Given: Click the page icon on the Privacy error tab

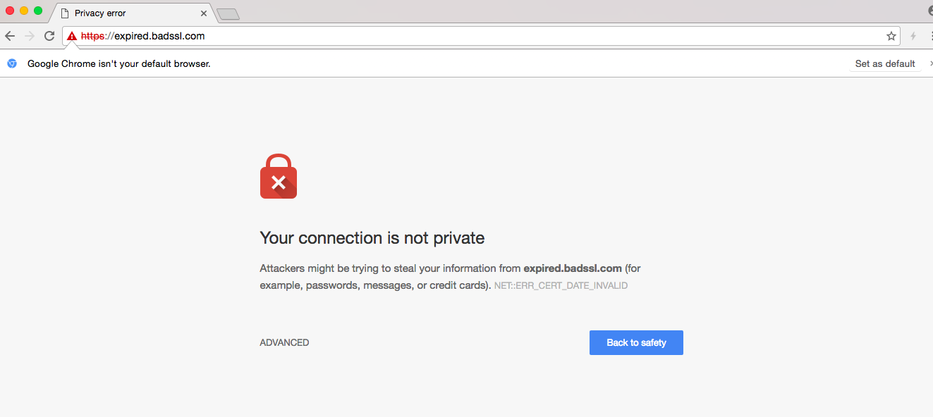Looking at the screenshot, I should point(65,13).
